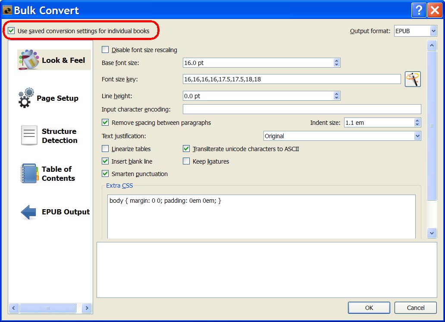The width and height of the screenshot is (445, 322).
Task: Select the EPUB Output section
Action: 55,212
